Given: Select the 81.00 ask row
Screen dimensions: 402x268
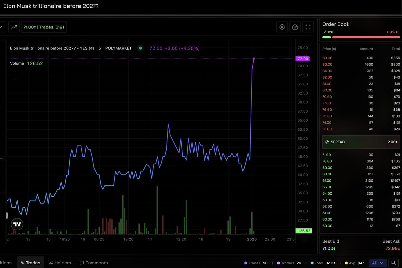Looking at the screenshot, I should [361, 84].
